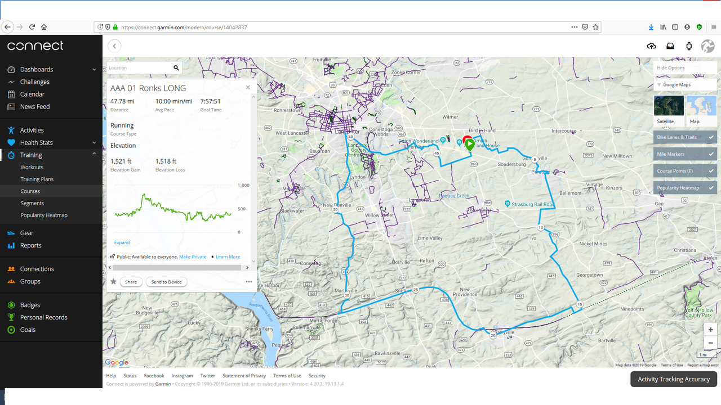Open Segments in the sidebar
This screenshot has width=721, height=405.
[32, 204]
